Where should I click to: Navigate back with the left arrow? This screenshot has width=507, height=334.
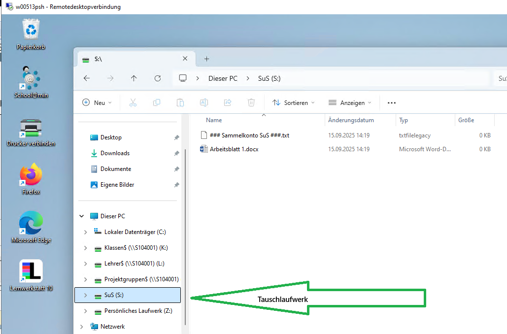tap(87, 78)
